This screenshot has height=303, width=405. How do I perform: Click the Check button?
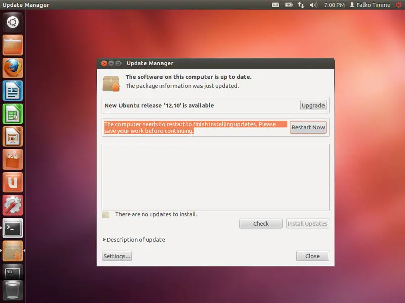tap(261, 224)
